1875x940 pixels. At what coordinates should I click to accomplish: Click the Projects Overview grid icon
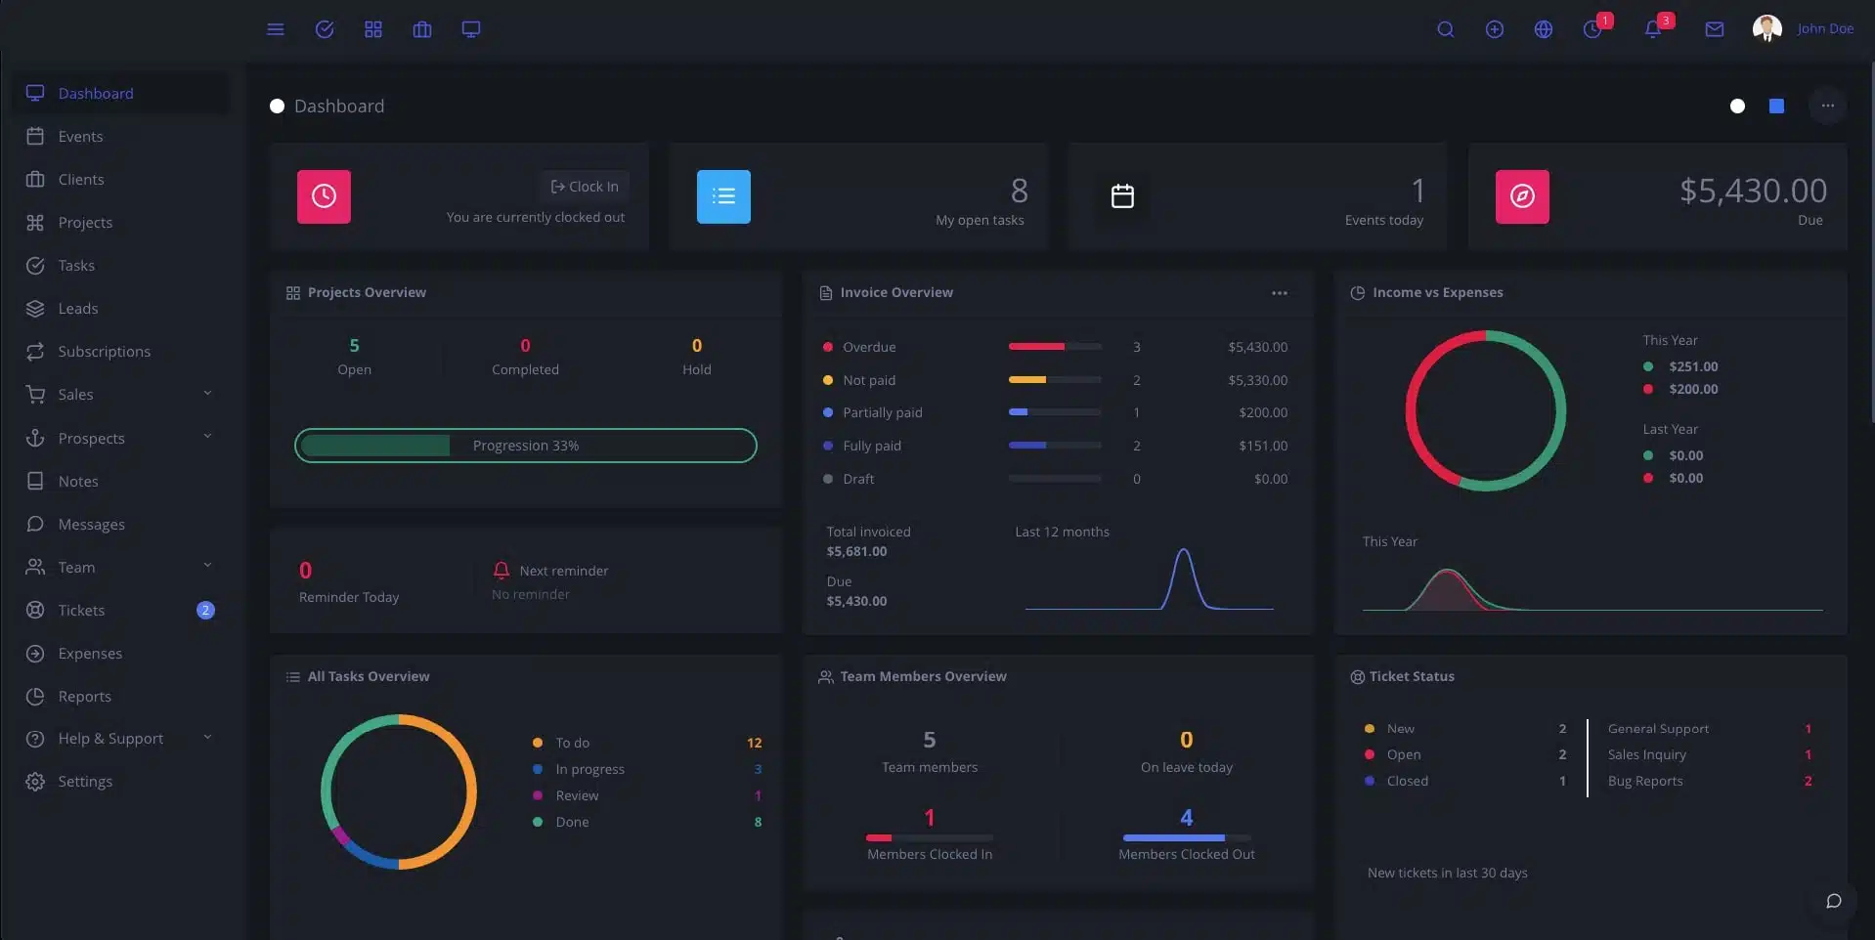click(293, 293)
